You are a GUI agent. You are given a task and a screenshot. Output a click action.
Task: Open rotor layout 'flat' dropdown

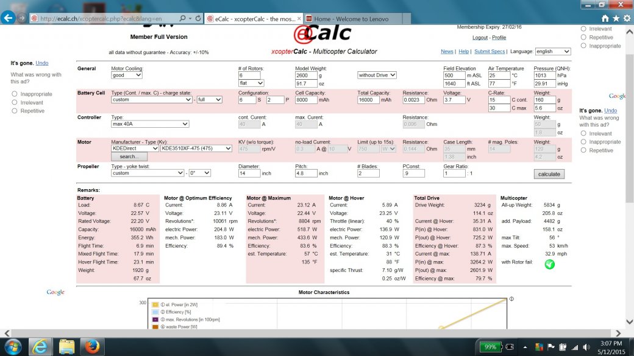[x=251, y=83]
